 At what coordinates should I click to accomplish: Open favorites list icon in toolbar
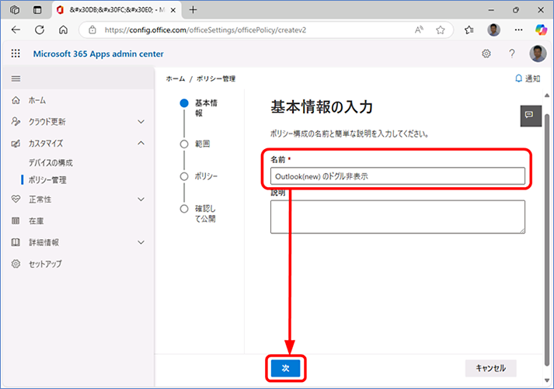[469, 30]
